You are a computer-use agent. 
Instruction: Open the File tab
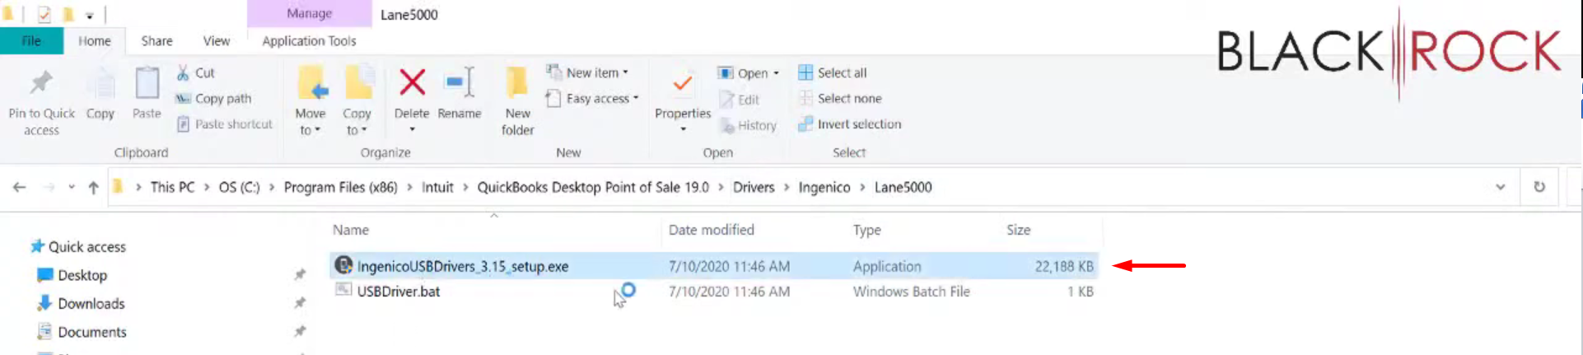[31, 40]
